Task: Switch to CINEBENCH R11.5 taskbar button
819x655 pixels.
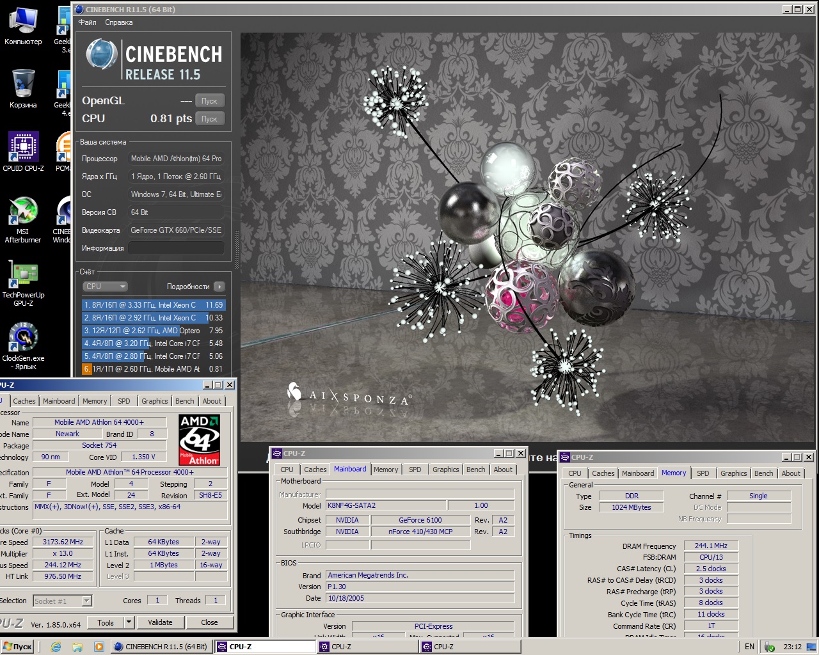Action: point(161,647)
